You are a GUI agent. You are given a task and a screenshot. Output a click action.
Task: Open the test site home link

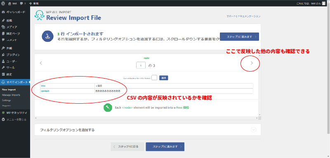[13, 3]
